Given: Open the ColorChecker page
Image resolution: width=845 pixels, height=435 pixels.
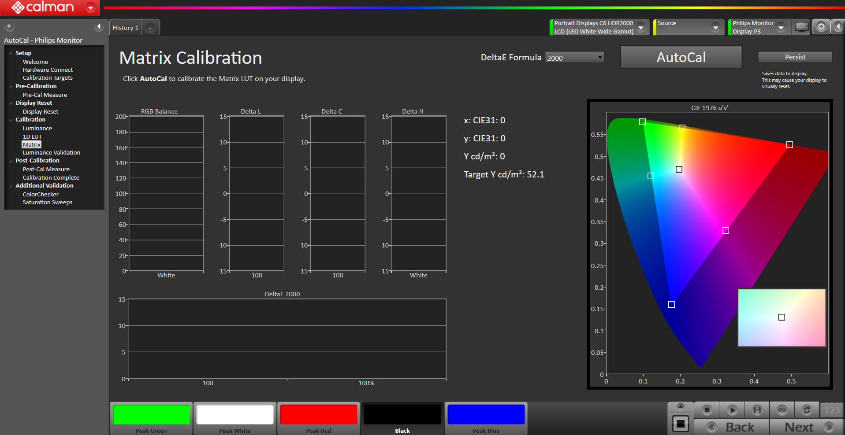Looking at the screenshot, I should [x=41, y=195].
